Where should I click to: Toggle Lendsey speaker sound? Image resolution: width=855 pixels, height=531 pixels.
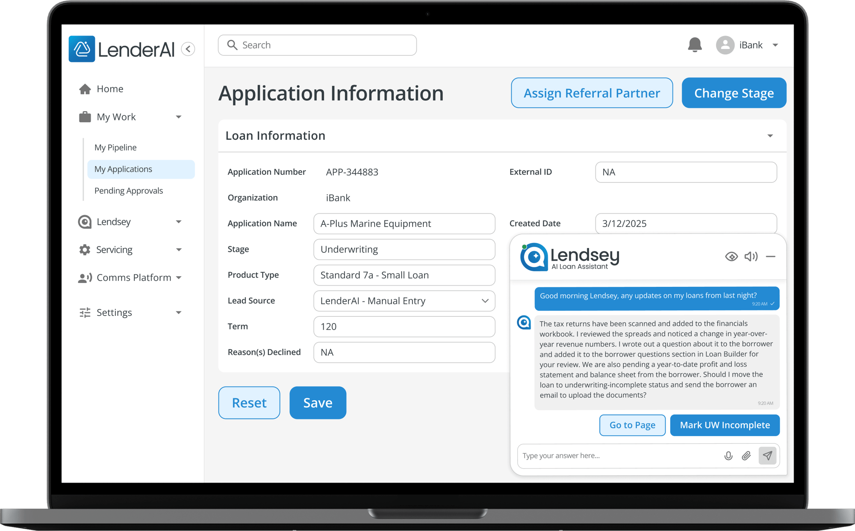point(751,257)
